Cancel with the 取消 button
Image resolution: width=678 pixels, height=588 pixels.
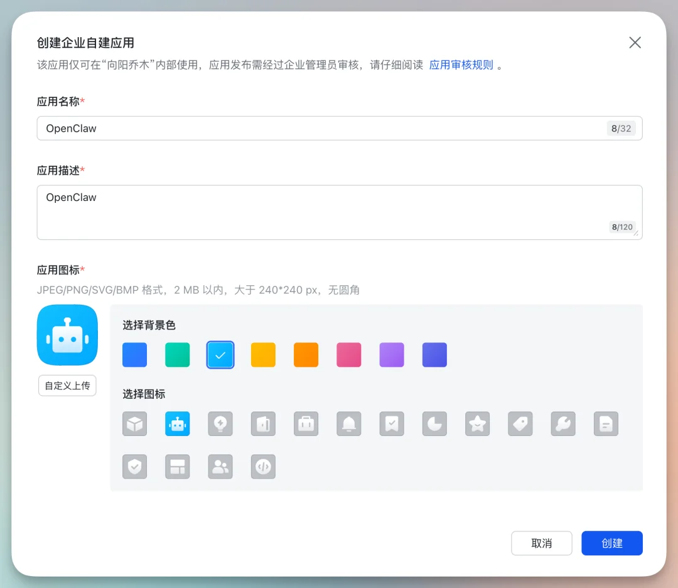(x=541, y=543)
